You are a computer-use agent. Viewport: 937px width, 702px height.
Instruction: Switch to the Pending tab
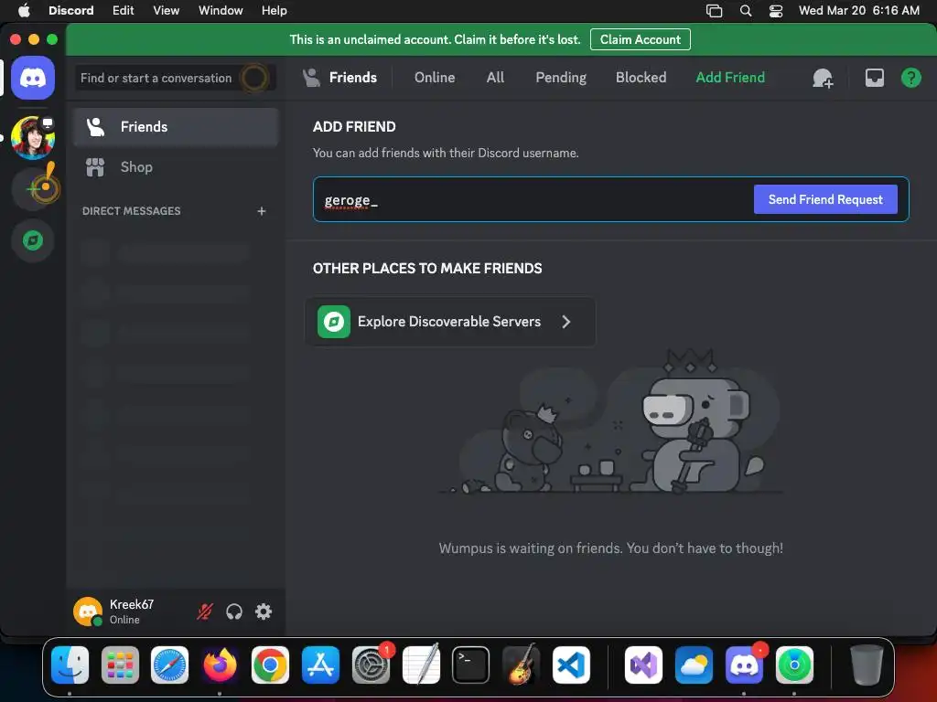(x=561, y=78)
